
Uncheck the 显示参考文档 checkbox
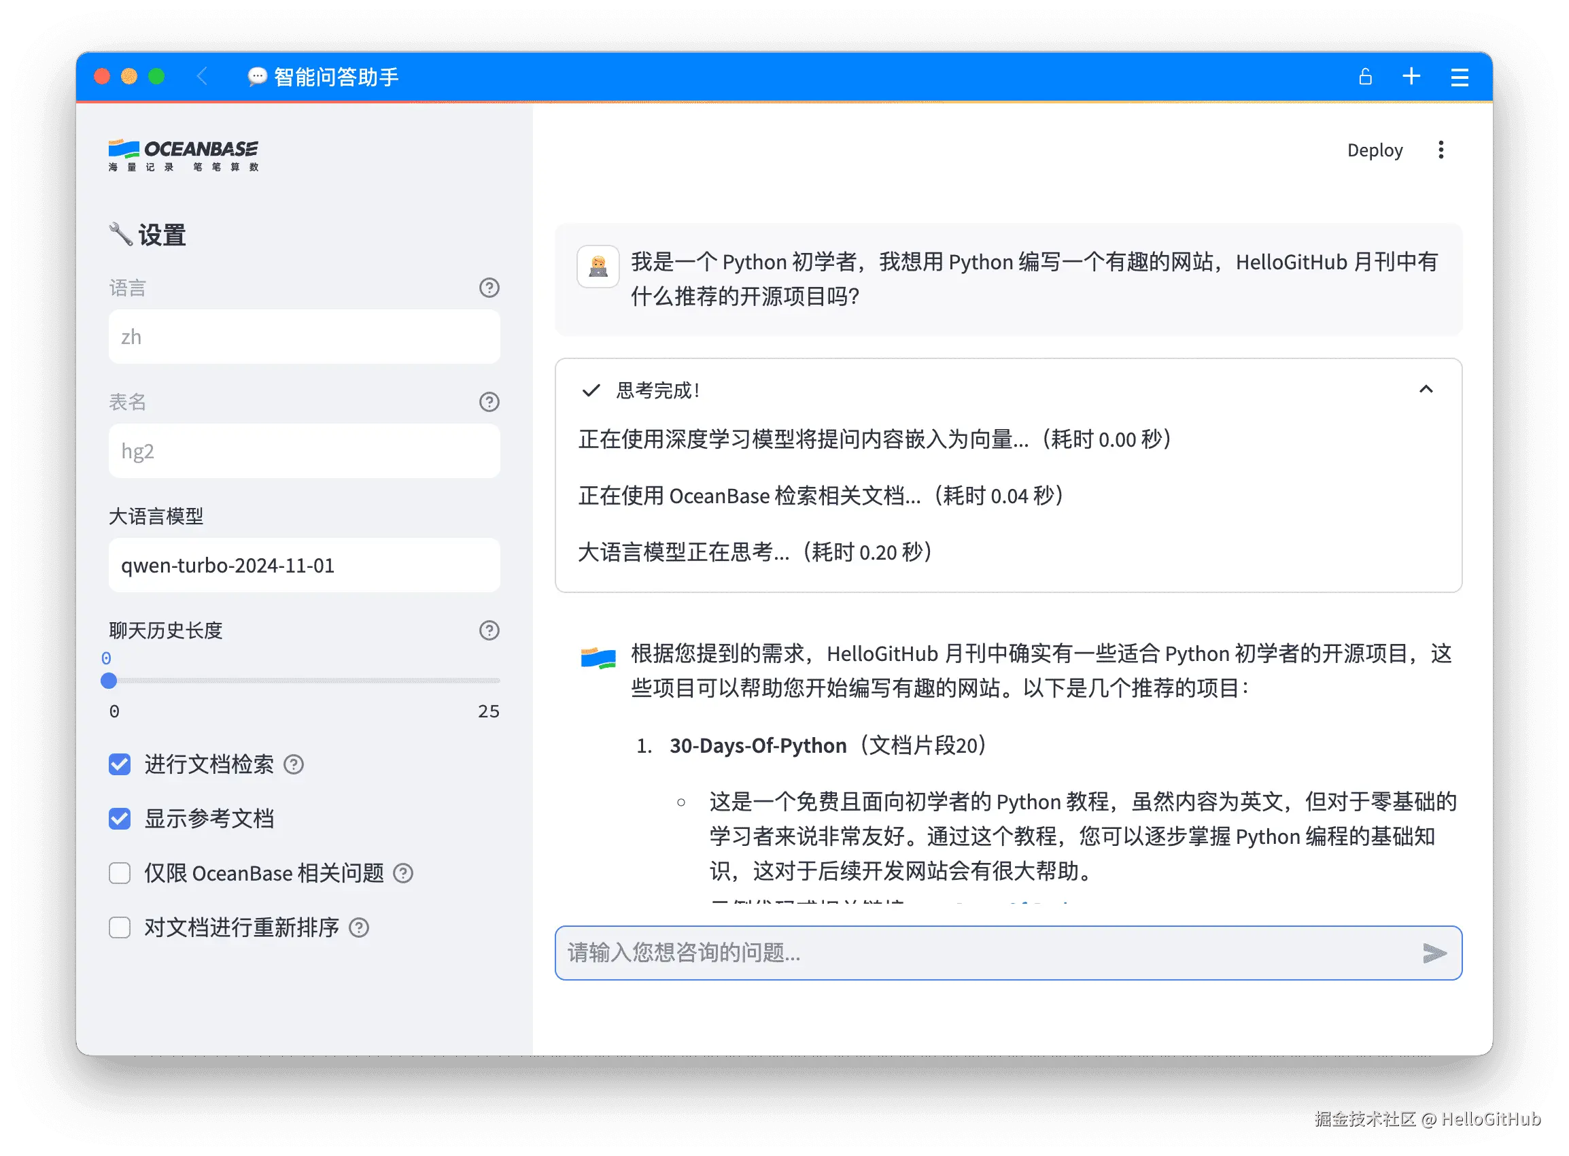click(120, 819)
